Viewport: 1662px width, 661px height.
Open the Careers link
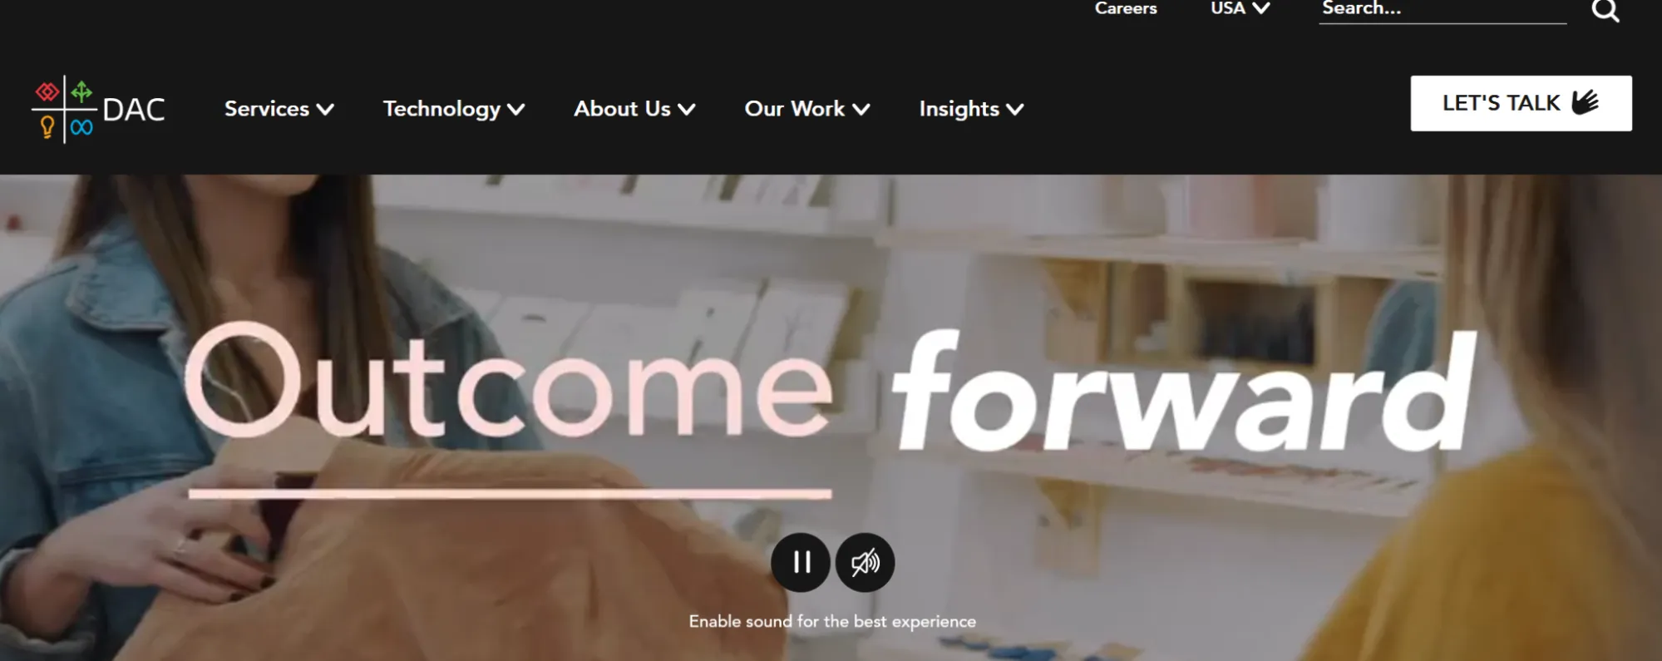[x=1126, y=8]
